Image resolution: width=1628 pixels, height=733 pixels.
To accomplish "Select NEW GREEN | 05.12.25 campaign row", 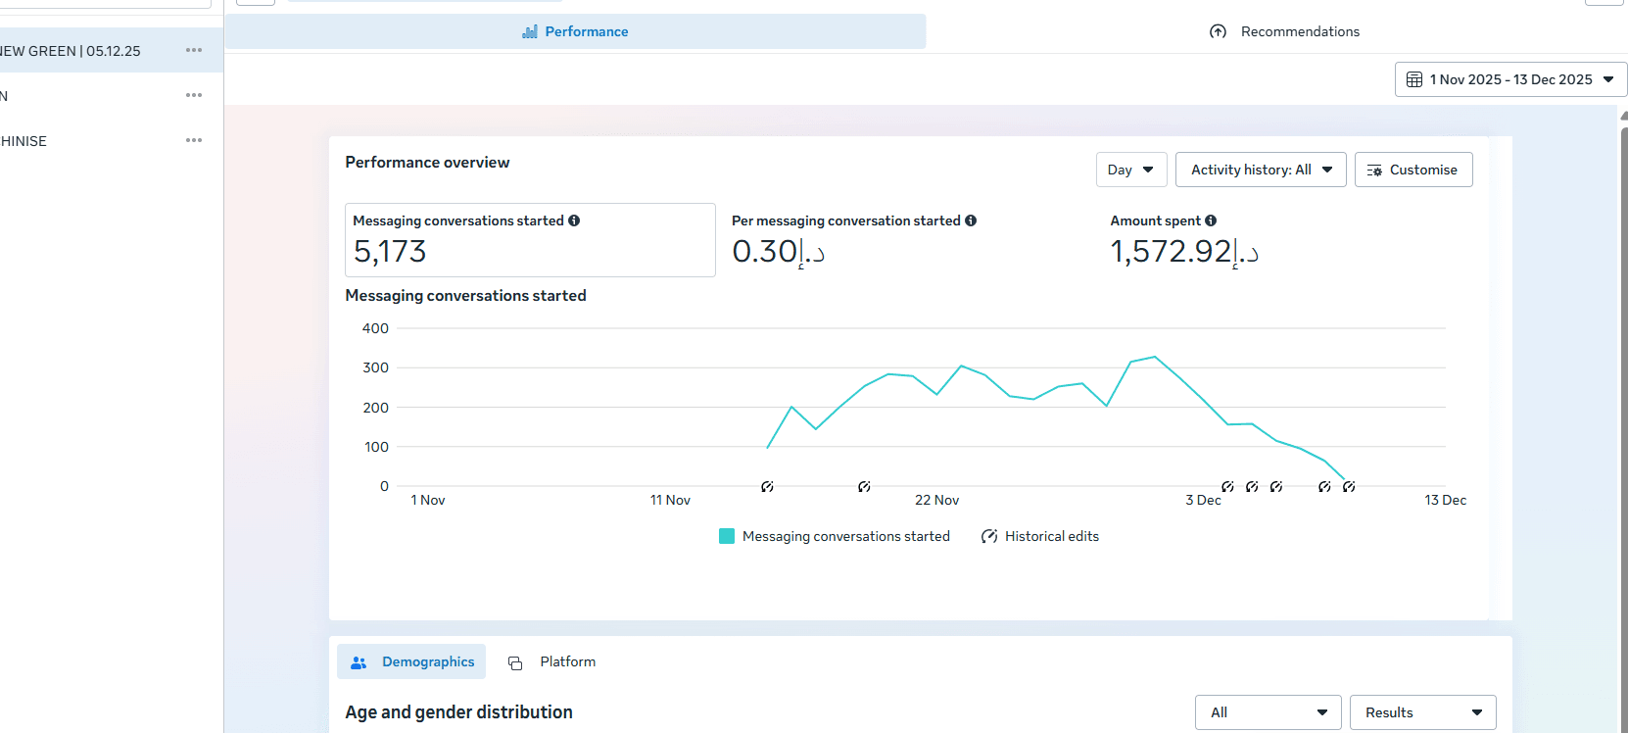I will click(x=111, y=50).
